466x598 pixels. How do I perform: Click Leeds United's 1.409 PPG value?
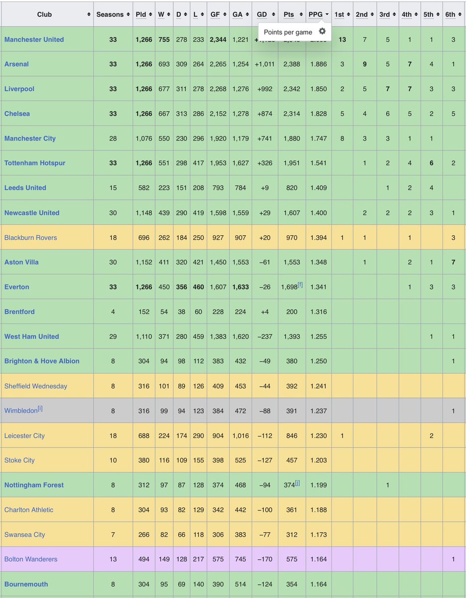tap(319, 188)
